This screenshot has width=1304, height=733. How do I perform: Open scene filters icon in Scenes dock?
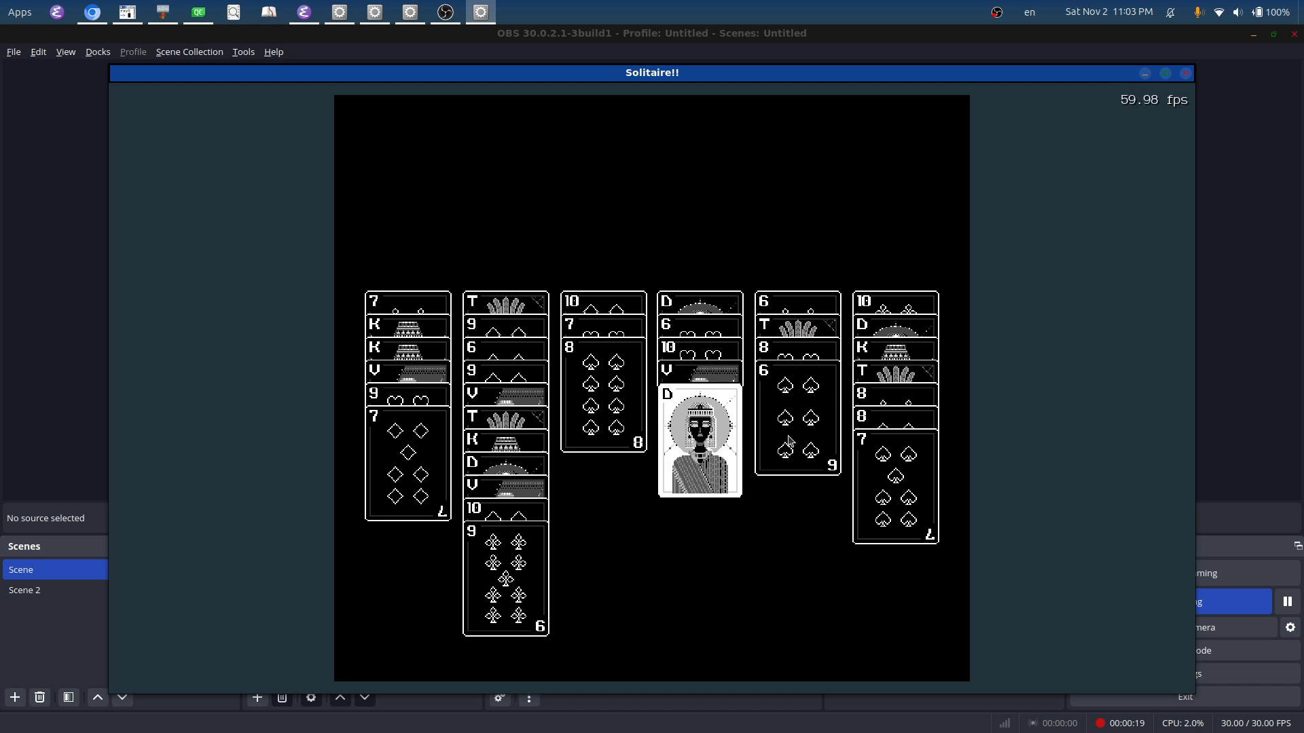[x=68, y=697]
